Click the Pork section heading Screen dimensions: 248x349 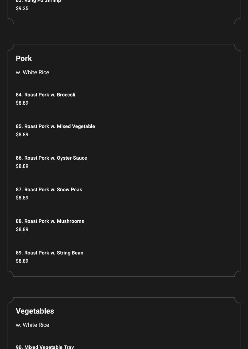tap(24, 58)
